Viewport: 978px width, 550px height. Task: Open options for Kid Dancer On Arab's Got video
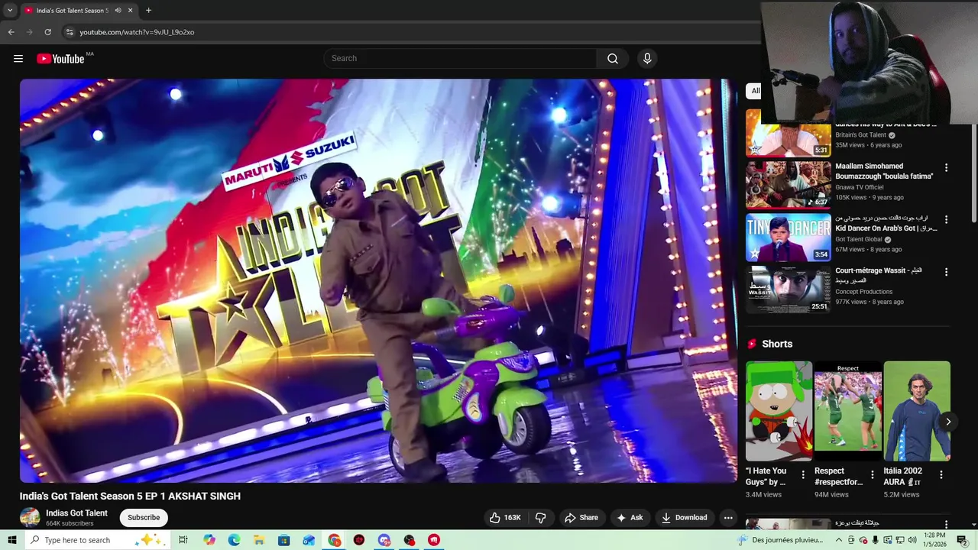tap(946, 219)
